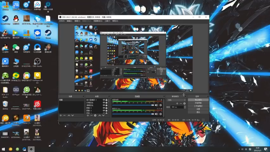The image size is (270, 152).
Task: Open the 回收站 recycle bin icon
Action: (5, 105)
